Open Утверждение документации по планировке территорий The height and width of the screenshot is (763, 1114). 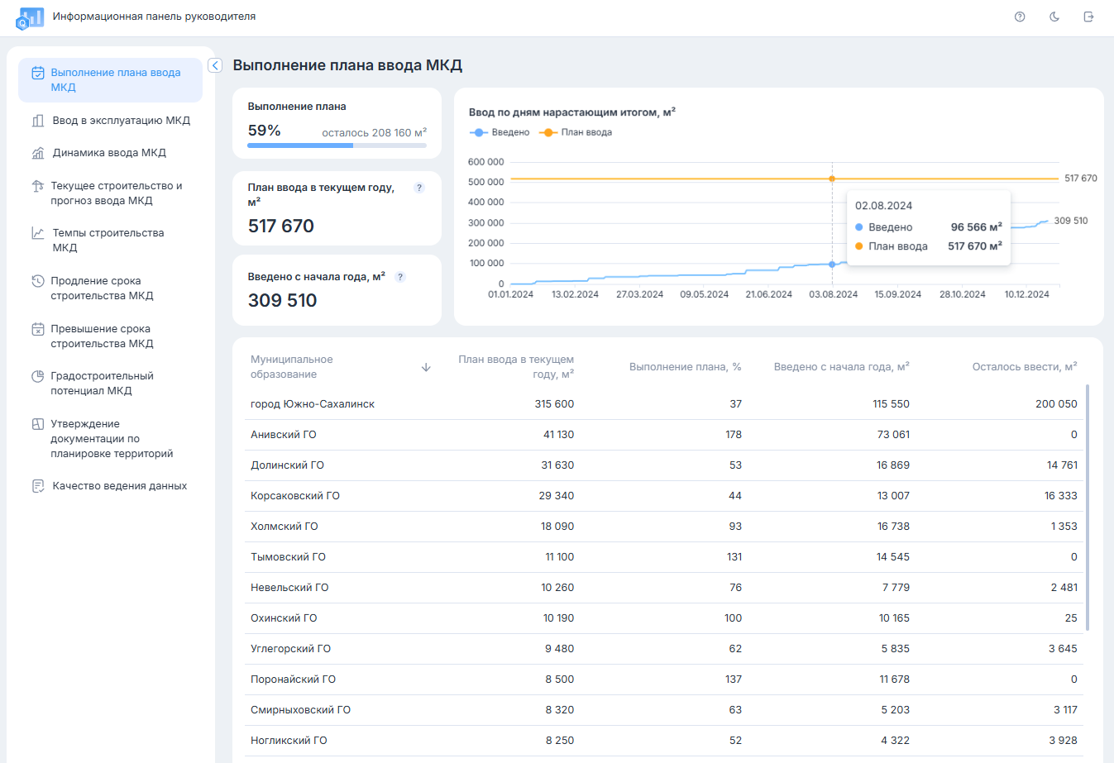tap(110, 439)
